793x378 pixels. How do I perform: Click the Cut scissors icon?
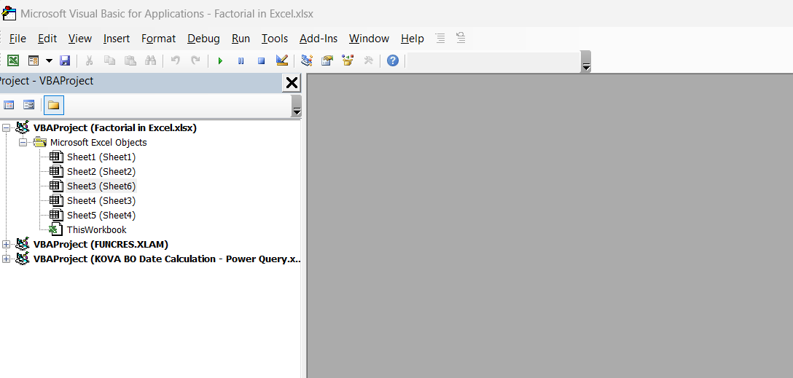[x=89, y=60]
